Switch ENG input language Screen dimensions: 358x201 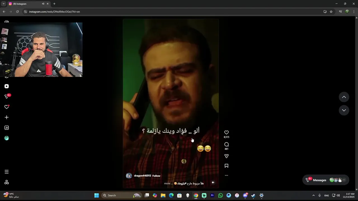point(327,195)
